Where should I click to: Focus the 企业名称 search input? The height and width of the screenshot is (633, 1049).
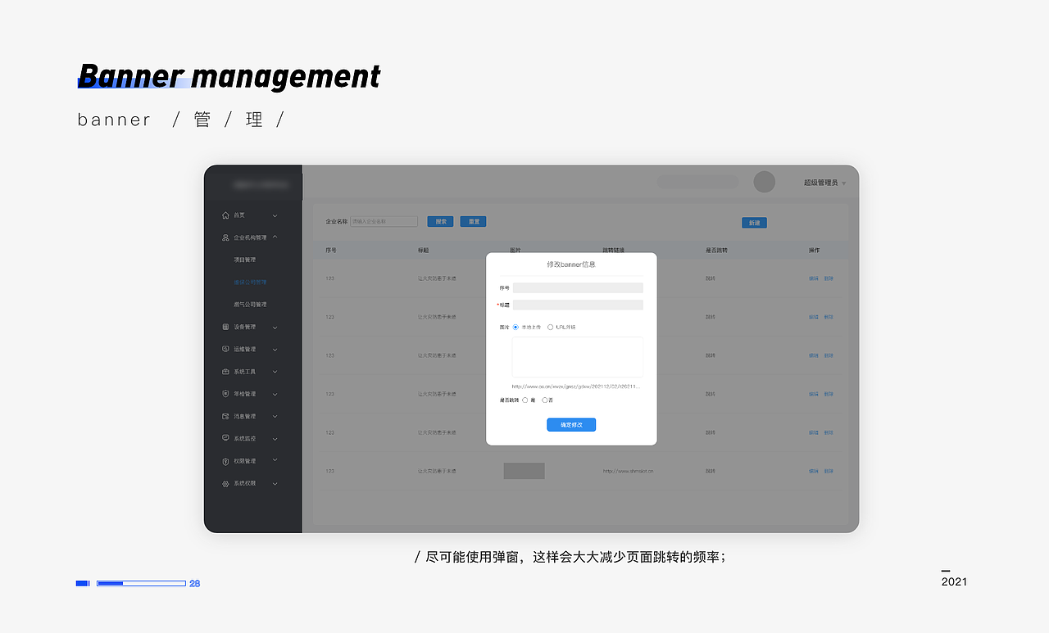coord(384,221)
